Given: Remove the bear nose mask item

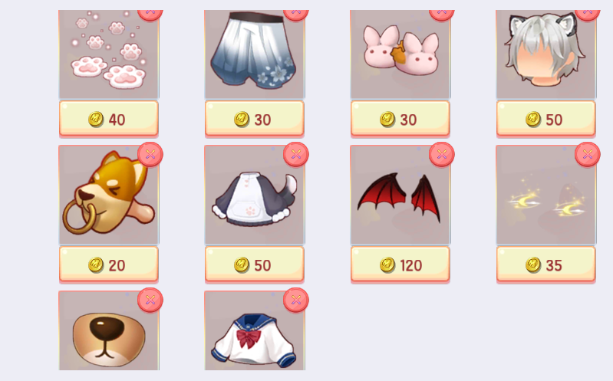Looking at the screenshot, I should tap(150, 300).
